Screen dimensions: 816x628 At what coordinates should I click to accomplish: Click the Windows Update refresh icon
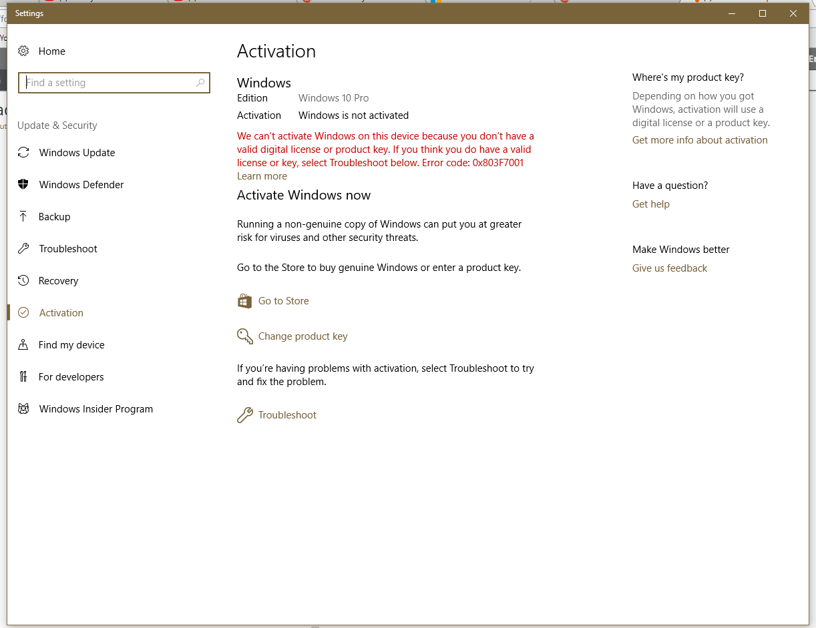23,152
